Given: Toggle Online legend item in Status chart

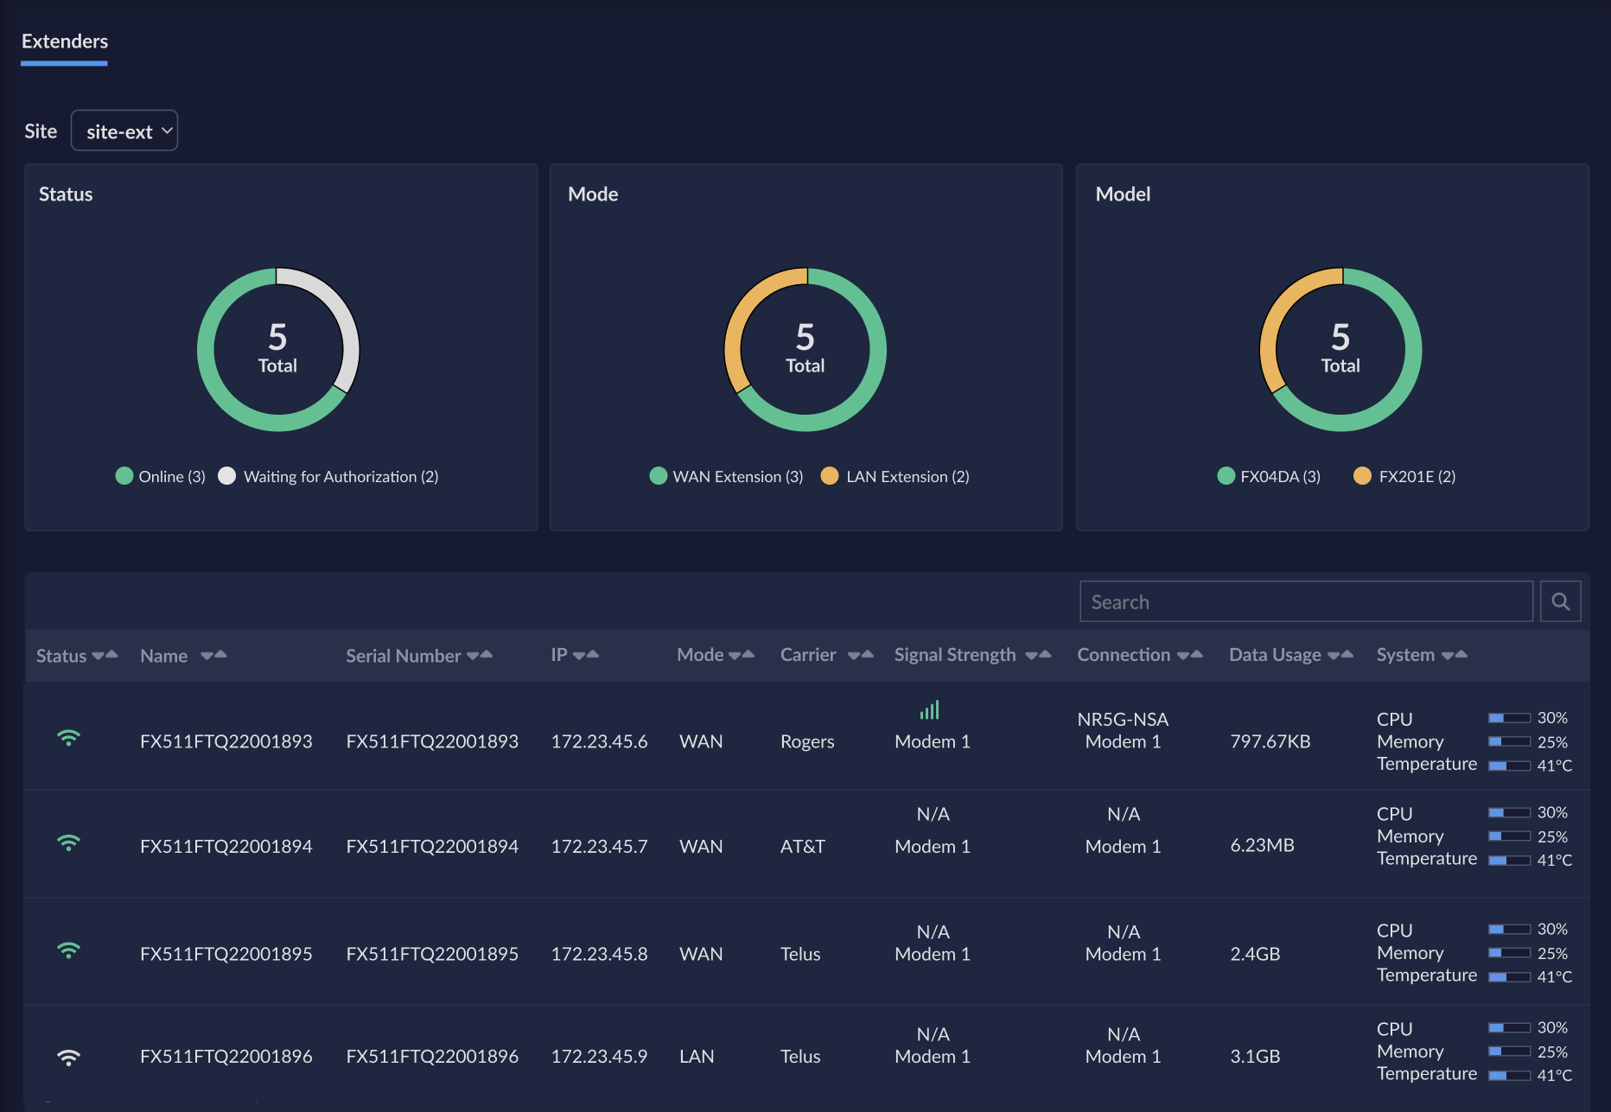Looking at the screenshot, I should (x=160, y=476).
